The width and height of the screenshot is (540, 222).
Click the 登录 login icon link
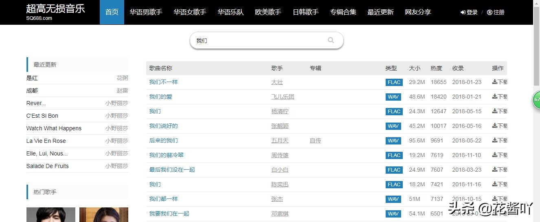point(469,12)
